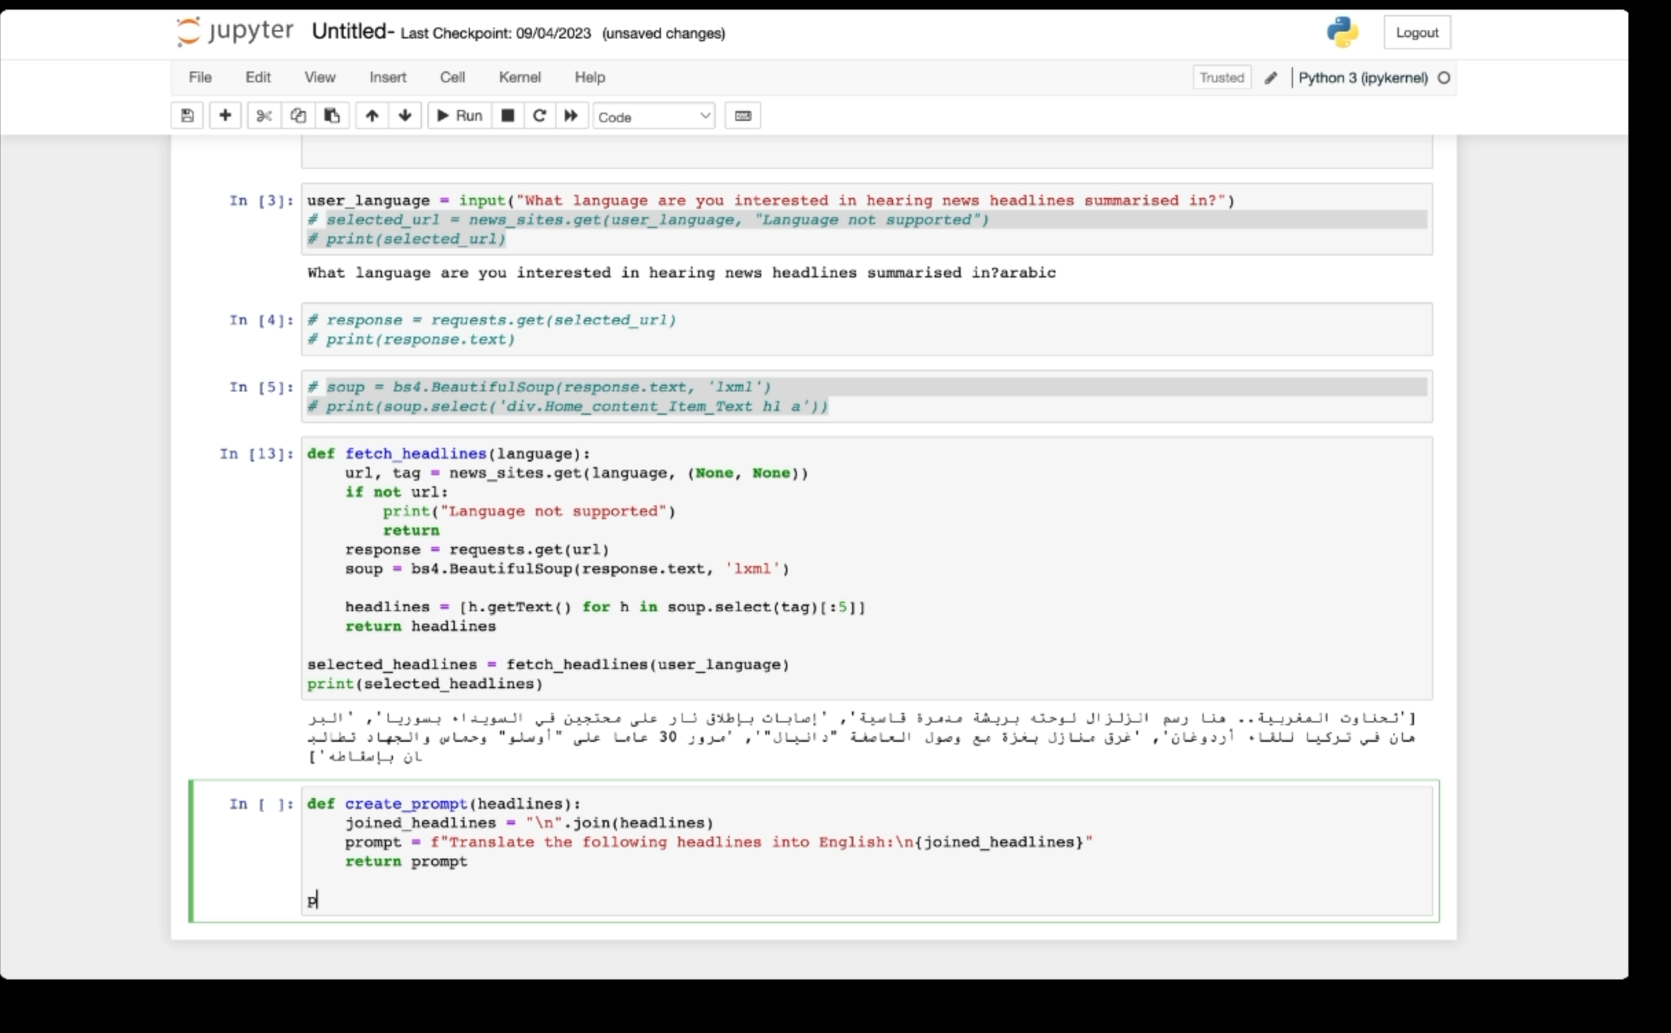Move the selected cell up
The image size is (1671, 1033).
(x=372, y=115)
